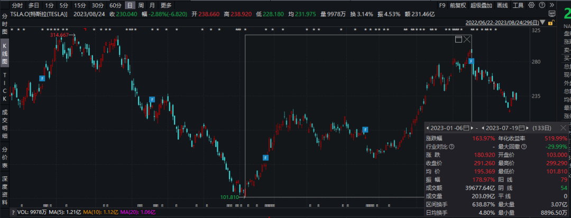Open the 前复权 adjustment dropdown
Viewport: 571px width, 218px height.
pos(458,5)
